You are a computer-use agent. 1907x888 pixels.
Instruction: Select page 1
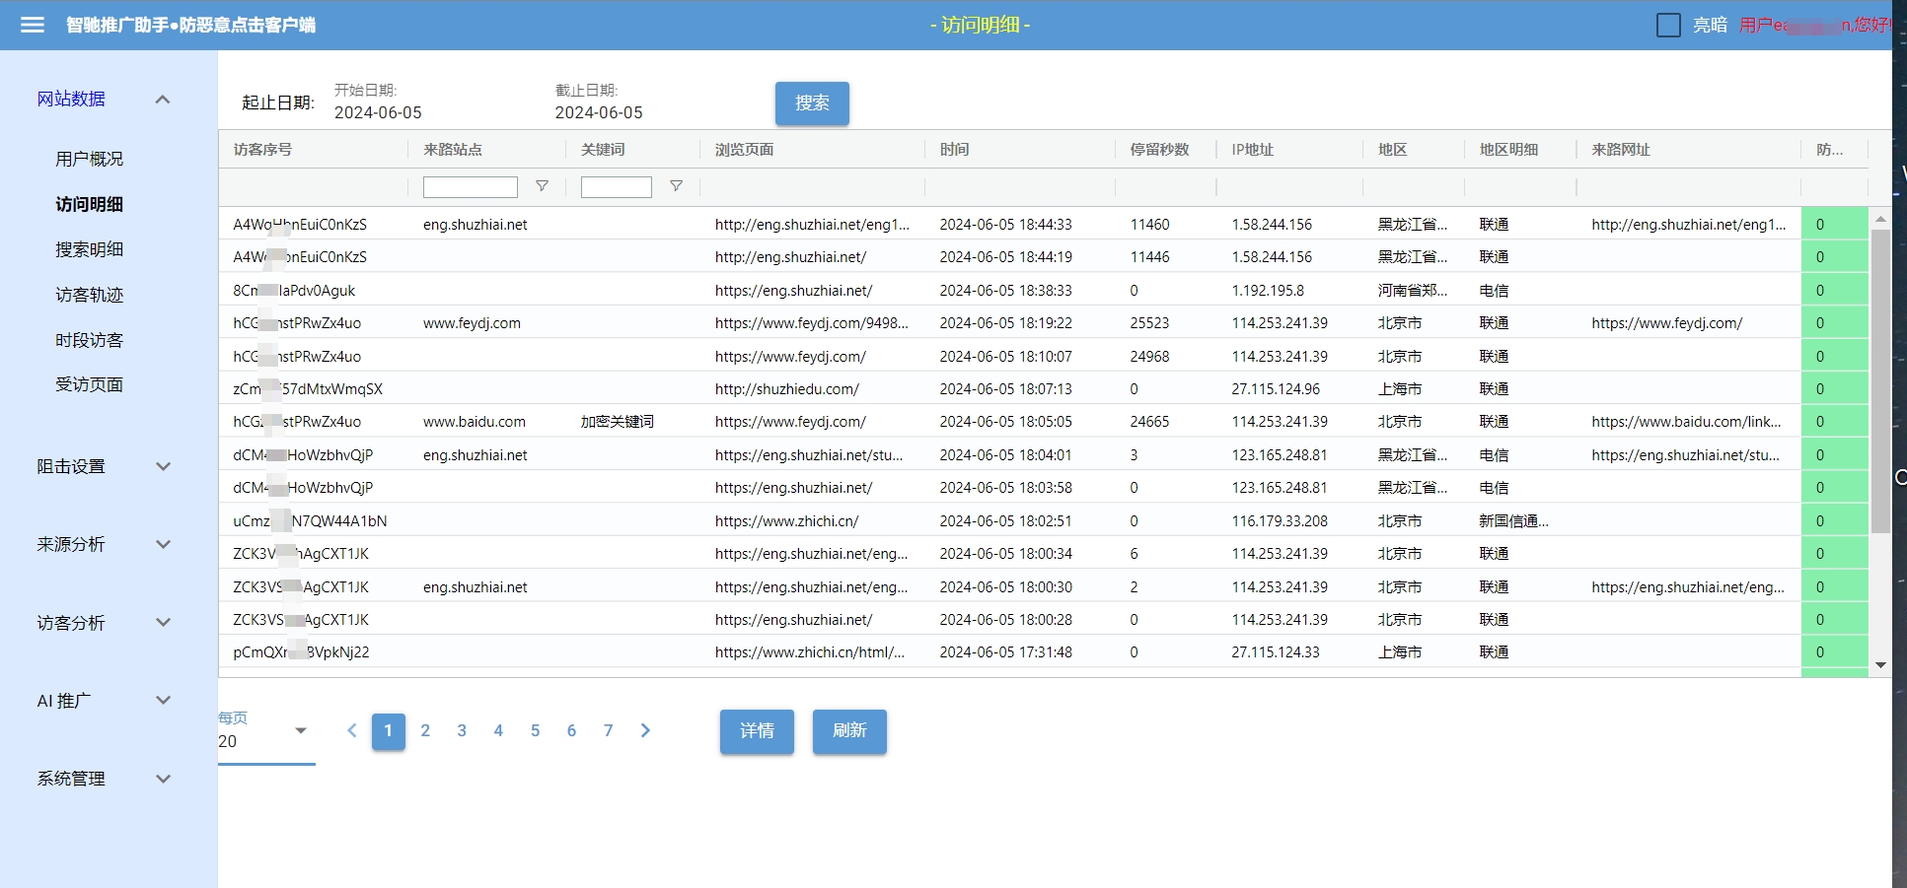click(389, 731)
